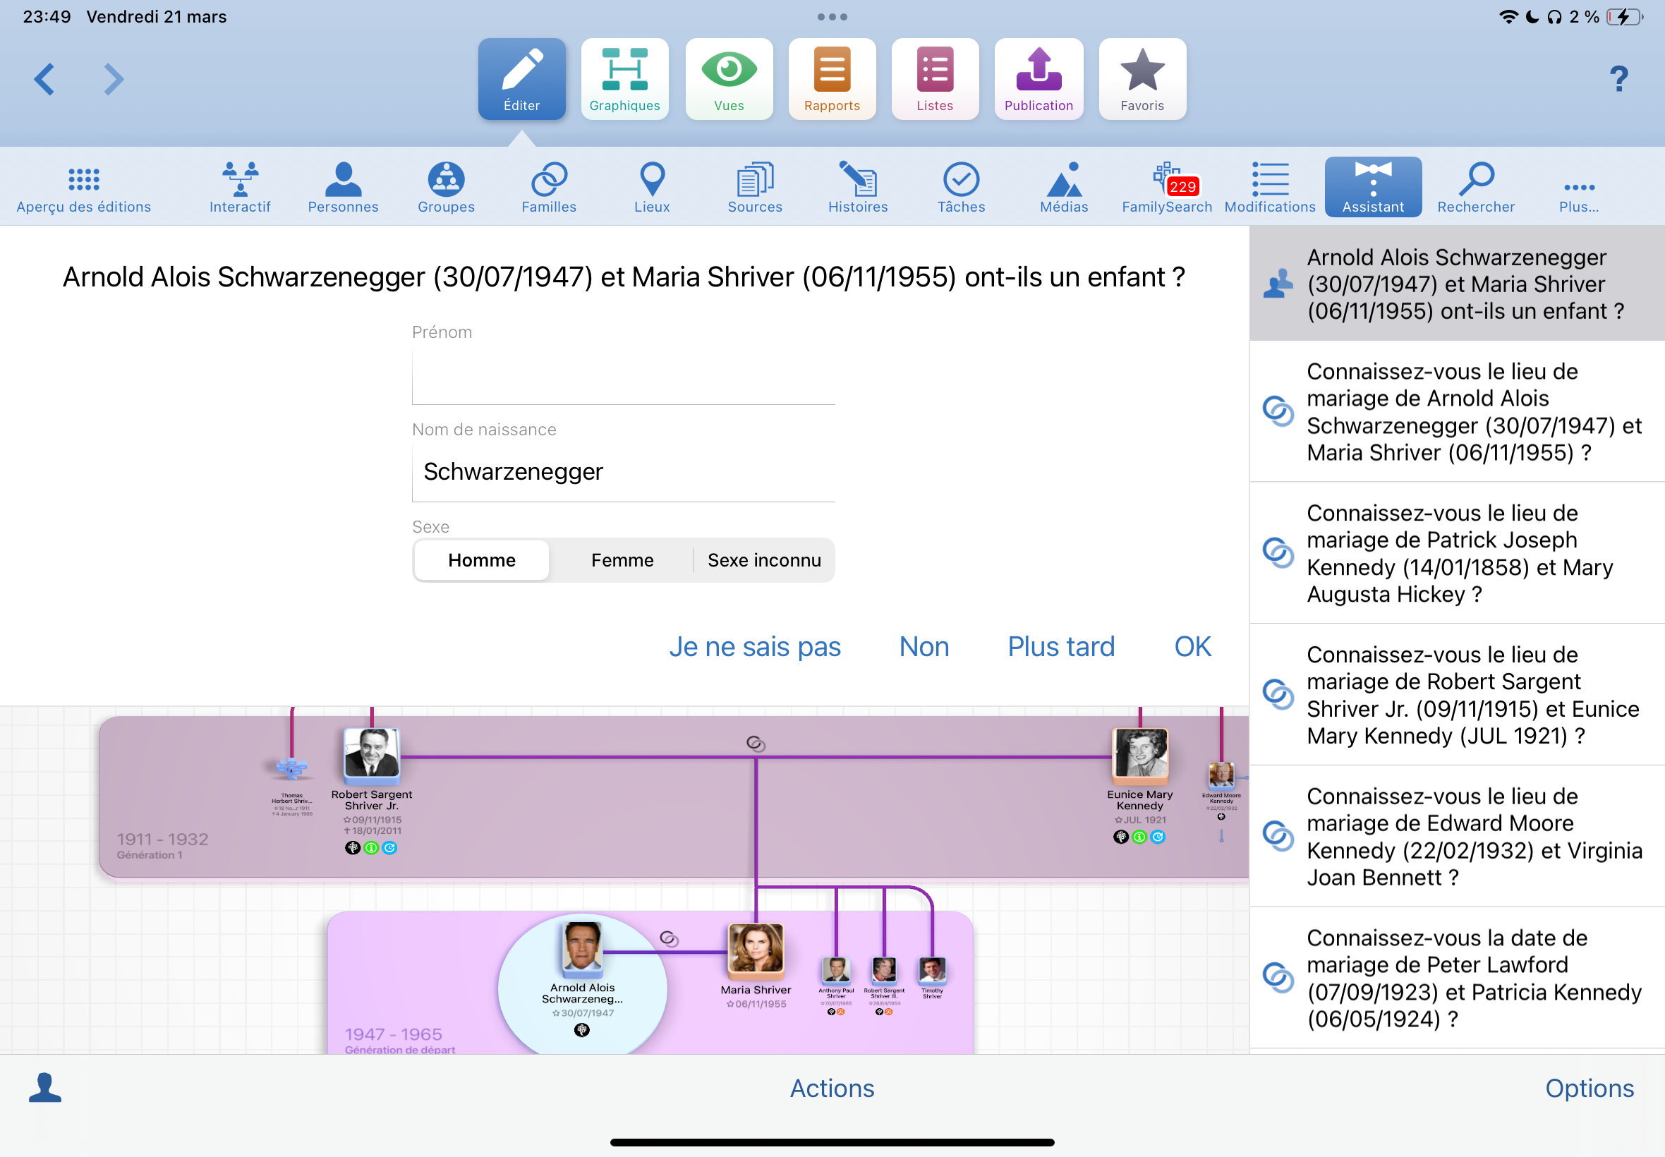Select Homme as sex

coord(482,560)
